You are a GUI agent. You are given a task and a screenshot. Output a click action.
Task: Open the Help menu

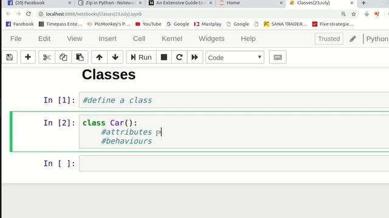pyautogui.click(x=248, y=39)
